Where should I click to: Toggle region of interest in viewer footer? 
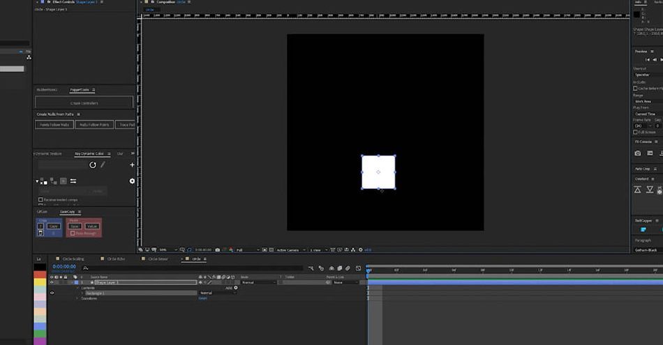tap(265, 250)
